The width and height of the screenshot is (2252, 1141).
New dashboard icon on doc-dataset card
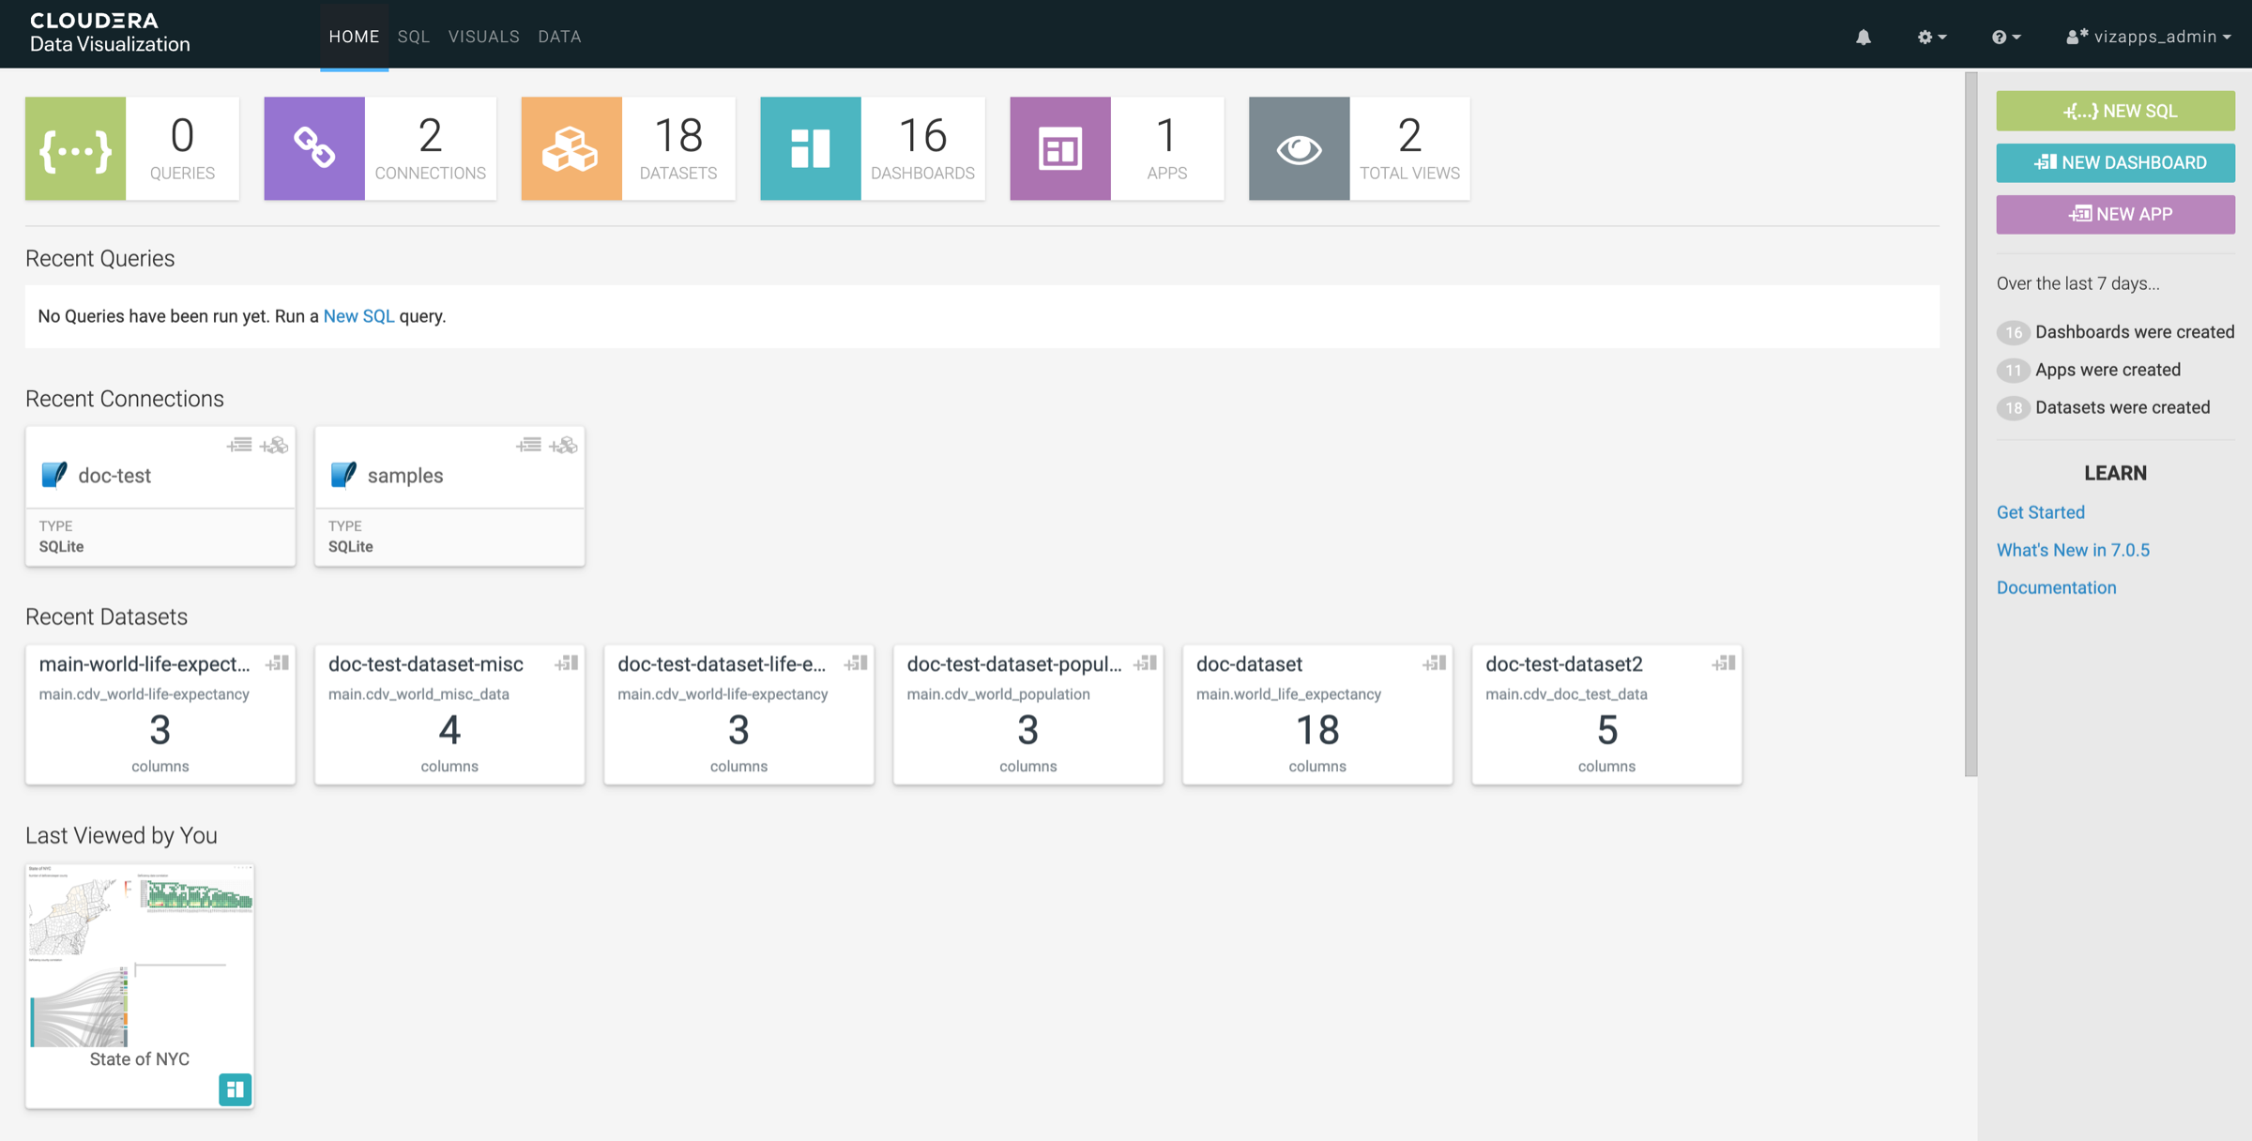(1434, 663)
